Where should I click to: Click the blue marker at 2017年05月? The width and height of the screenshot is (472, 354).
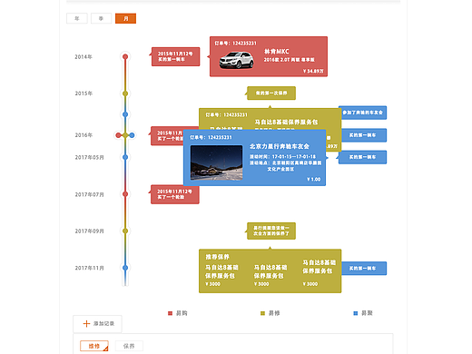[125, 157]
